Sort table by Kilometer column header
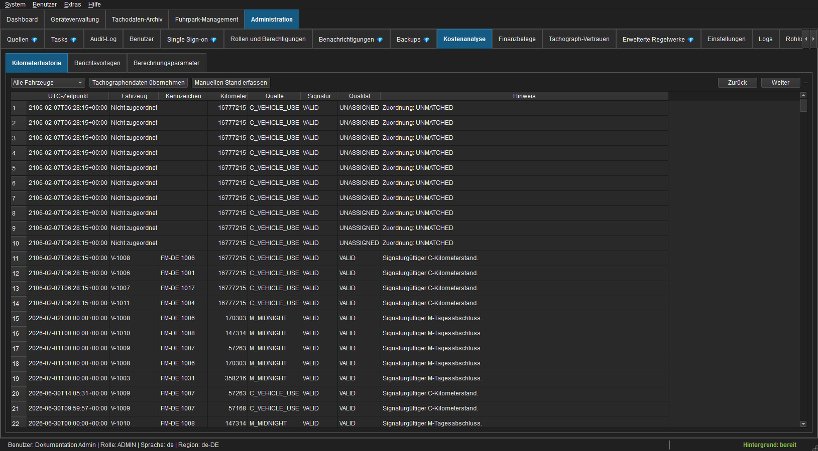The image size is (818, 451). click(233, 96)
